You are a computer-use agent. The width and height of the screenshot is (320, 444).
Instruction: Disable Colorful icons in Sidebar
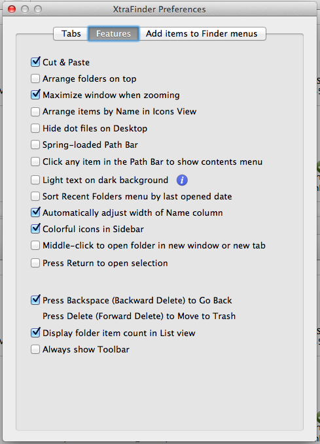pyautogui.click(x=35, y=229)
